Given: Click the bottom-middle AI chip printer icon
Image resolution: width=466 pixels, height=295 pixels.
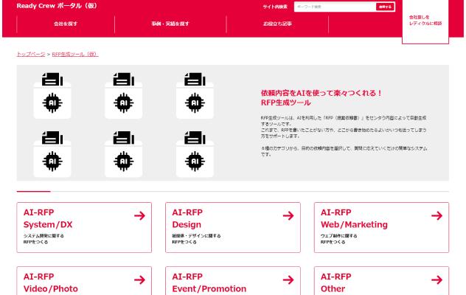Looking at the screenshot, I should 123,151.
